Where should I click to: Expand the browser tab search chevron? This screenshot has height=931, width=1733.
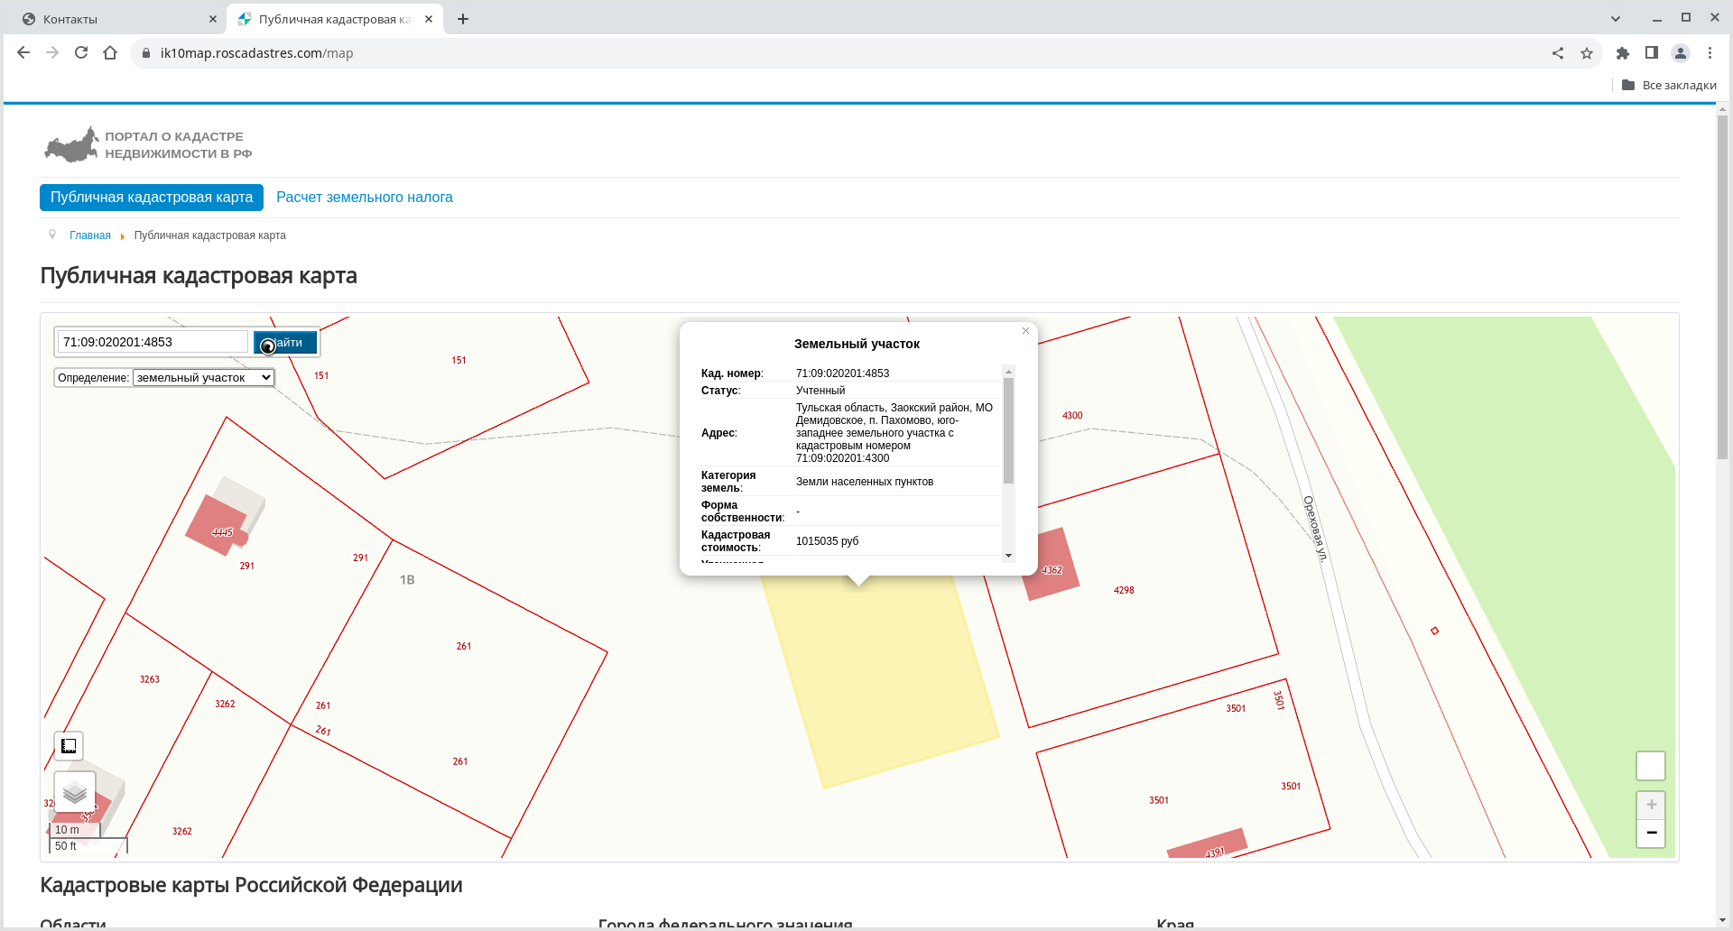point(1616,19)
